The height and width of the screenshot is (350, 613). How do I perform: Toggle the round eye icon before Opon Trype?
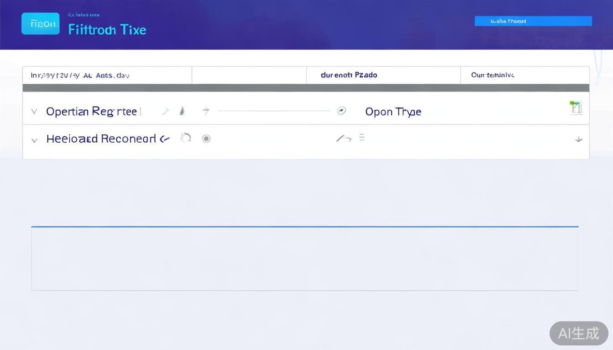tap(341, 111)
